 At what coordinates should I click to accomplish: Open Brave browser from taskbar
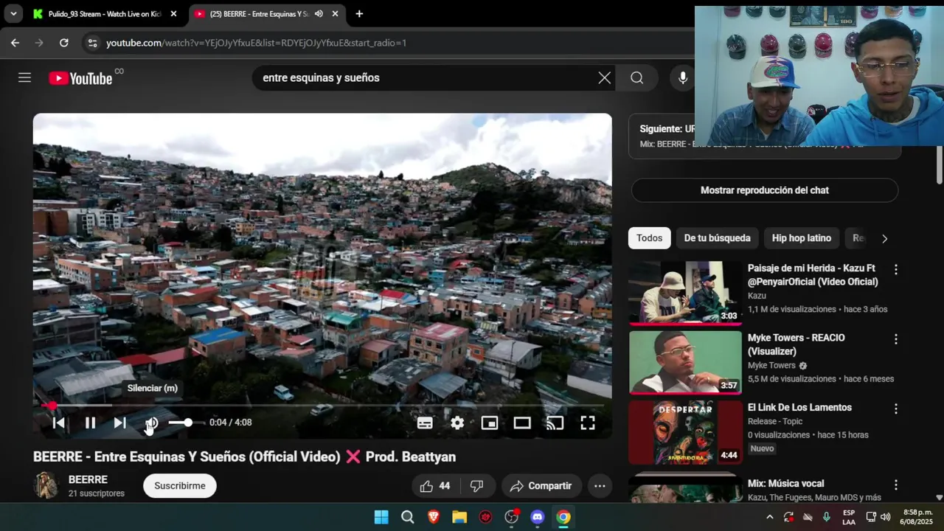434,517
